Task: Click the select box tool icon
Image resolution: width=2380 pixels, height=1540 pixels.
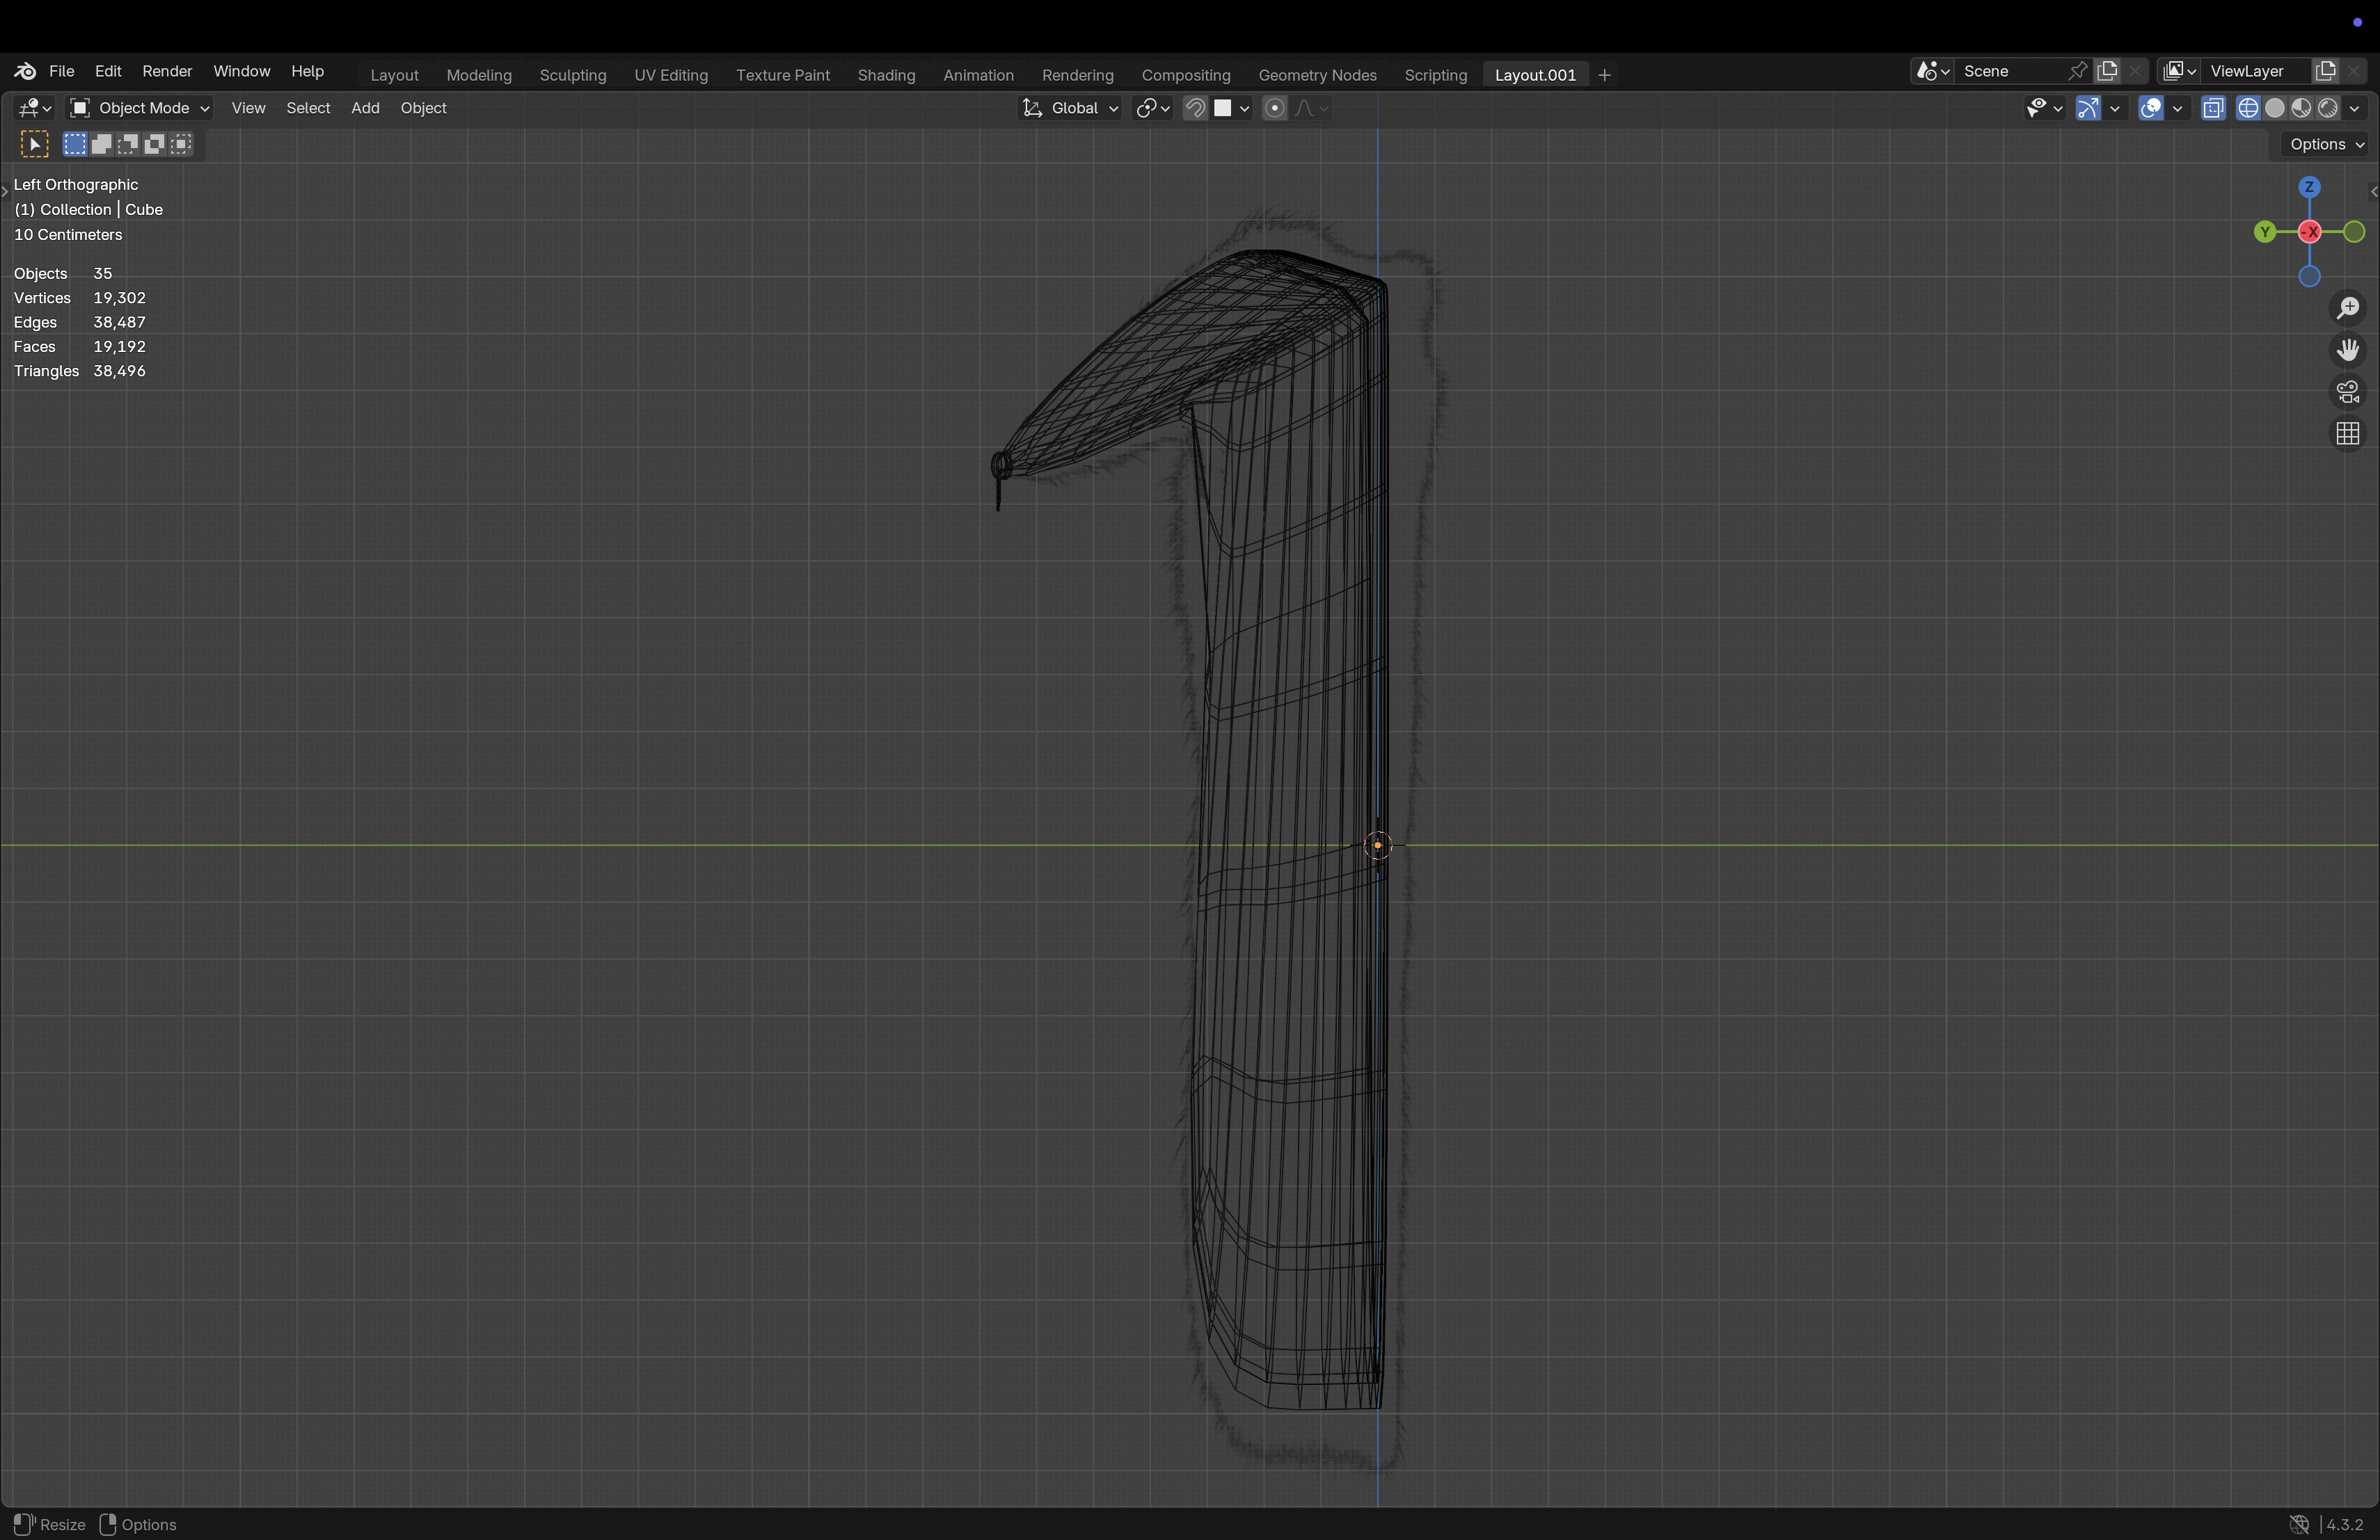Action: pos(34,144)
